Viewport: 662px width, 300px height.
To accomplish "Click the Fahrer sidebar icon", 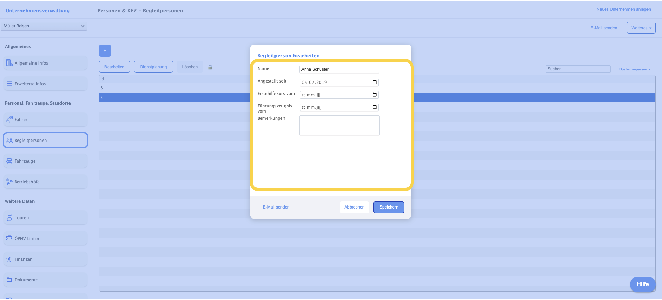I will (9, 119).
